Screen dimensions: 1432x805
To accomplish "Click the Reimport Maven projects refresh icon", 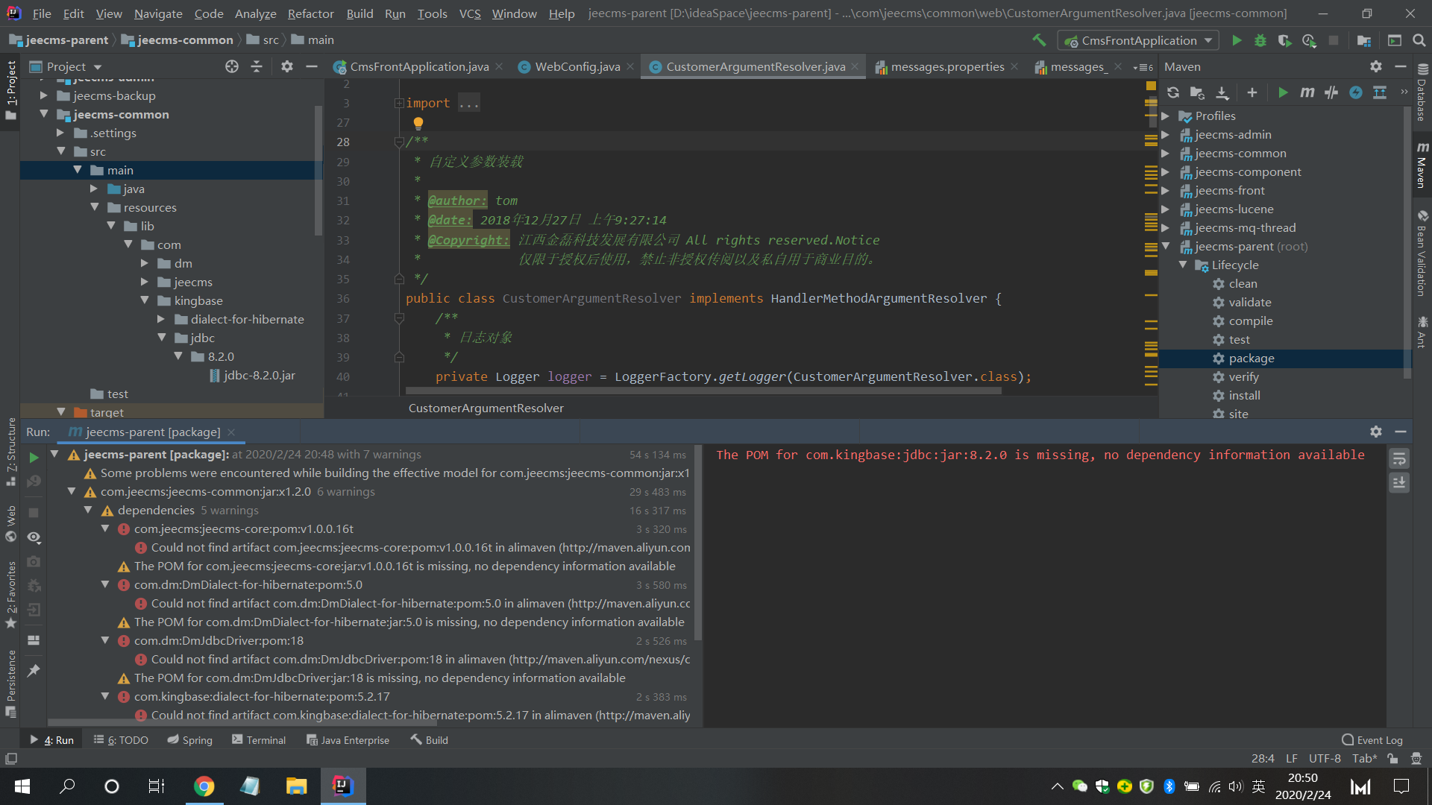I will coord(1173,92).
